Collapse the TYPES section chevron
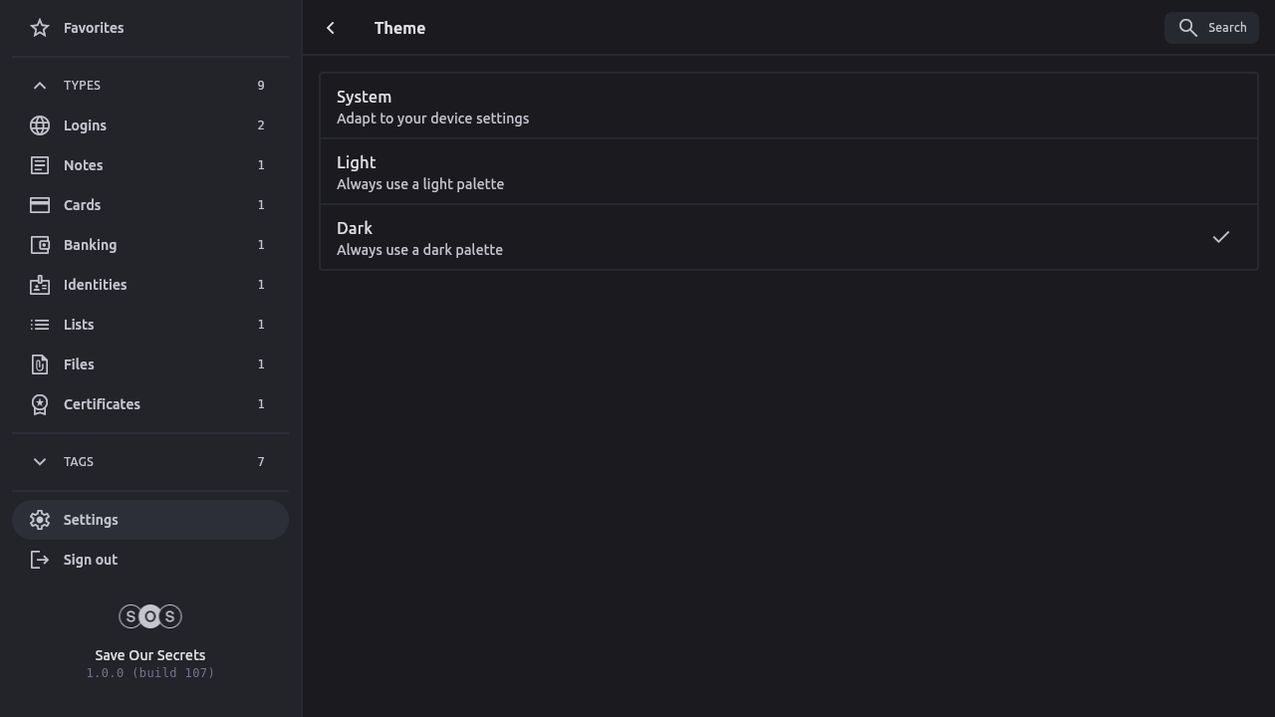1275x717 pixels. 40,86
